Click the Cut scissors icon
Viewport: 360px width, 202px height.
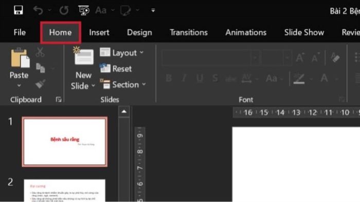click(x=40, y=52)
